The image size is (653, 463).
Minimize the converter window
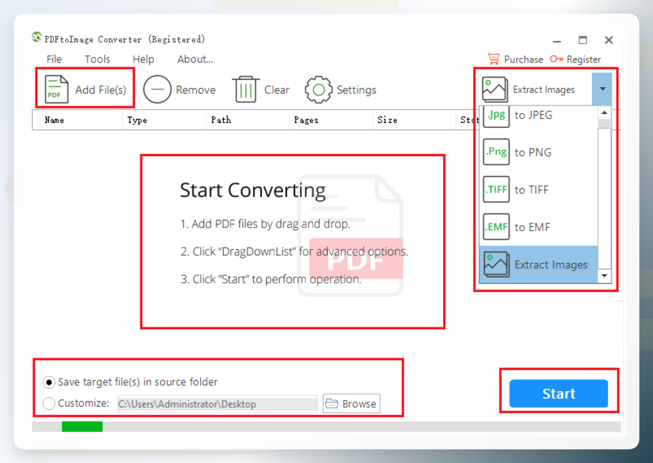(x=557, y=41)
